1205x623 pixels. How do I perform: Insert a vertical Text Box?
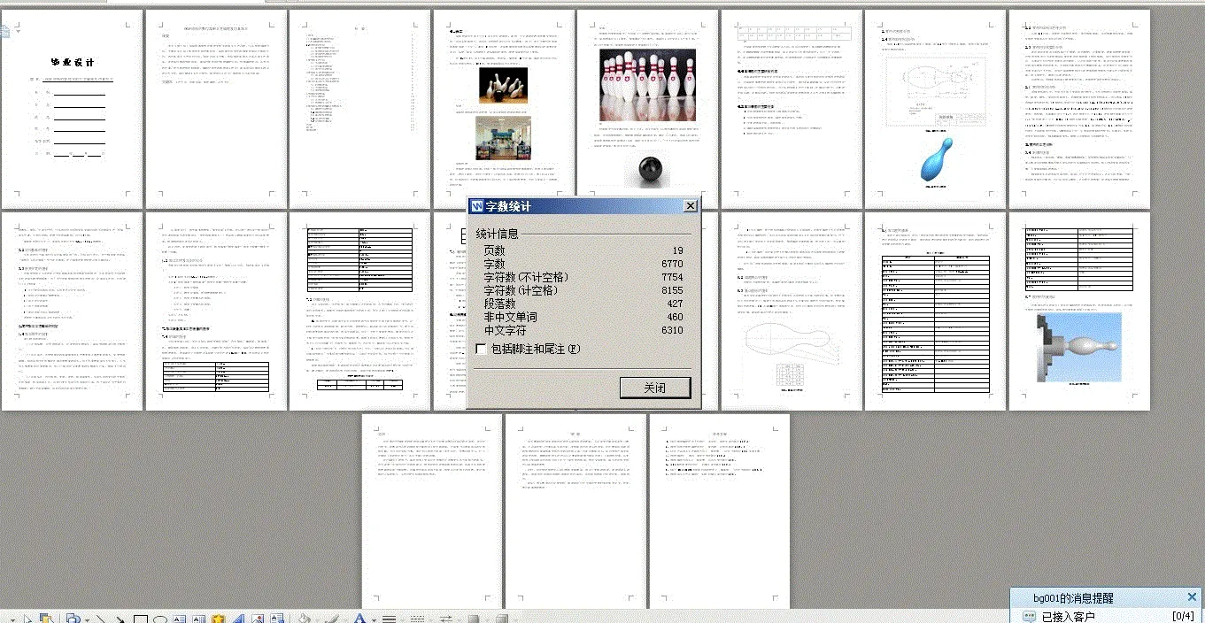[x=198, y=619]
